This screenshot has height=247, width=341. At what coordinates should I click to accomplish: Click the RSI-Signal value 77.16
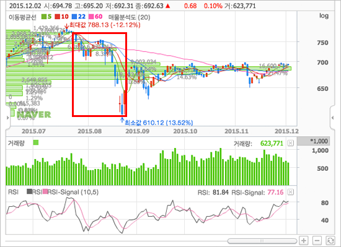tap(275, 193)
